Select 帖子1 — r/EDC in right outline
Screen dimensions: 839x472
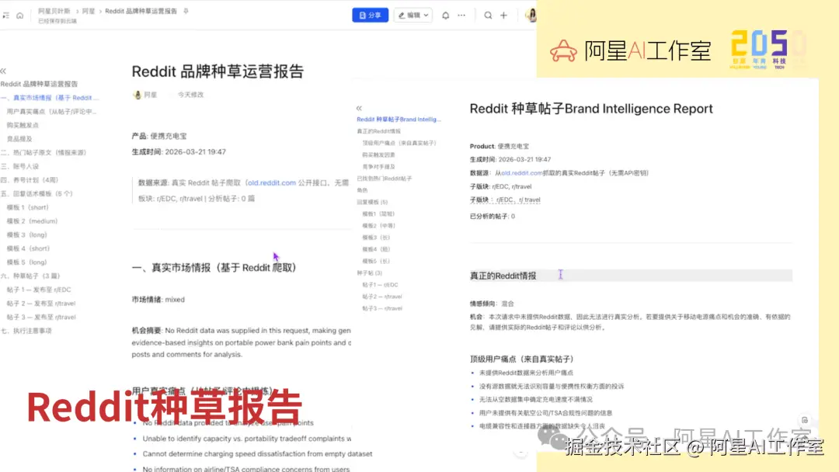click(x=380, y=285)
